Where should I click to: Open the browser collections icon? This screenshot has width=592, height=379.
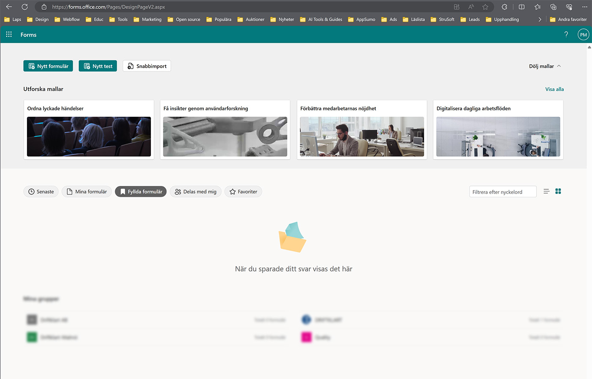point(553,7)
